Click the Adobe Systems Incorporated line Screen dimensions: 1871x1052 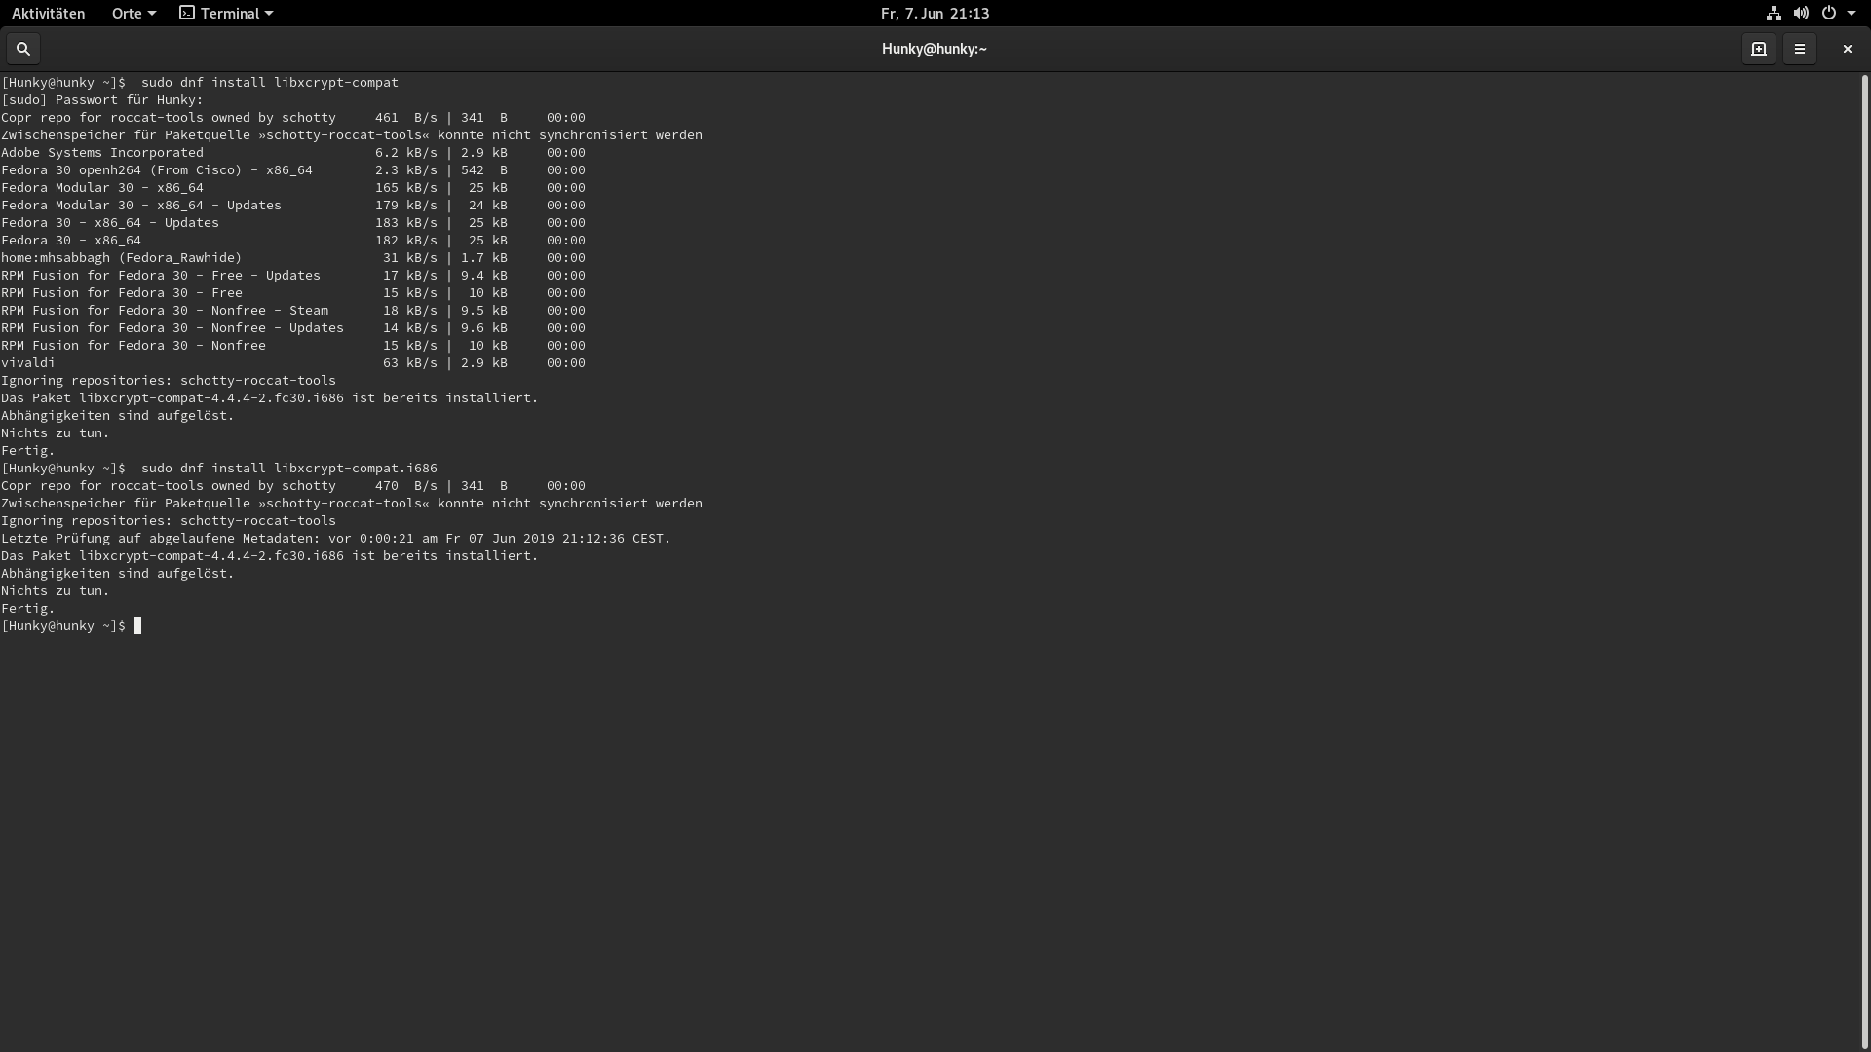[102, 153]
